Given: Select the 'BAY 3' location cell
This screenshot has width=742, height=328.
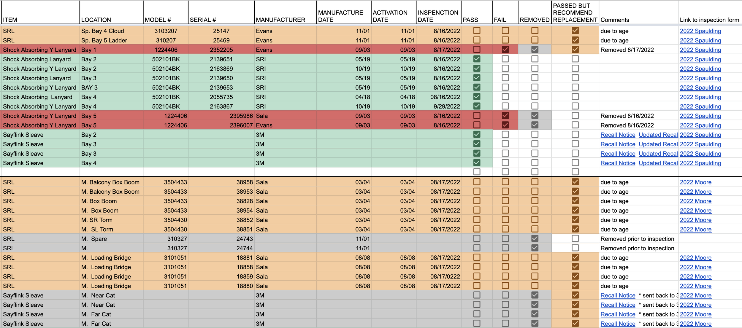Looking at the screenshot, I should 112,87.
